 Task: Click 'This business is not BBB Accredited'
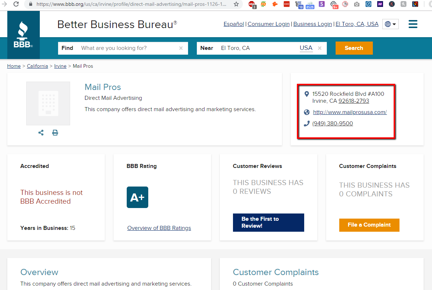(51, 197)
